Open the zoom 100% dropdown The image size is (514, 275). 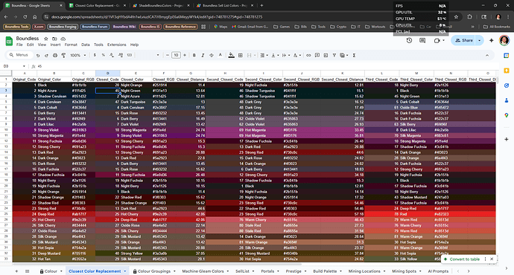77,55
